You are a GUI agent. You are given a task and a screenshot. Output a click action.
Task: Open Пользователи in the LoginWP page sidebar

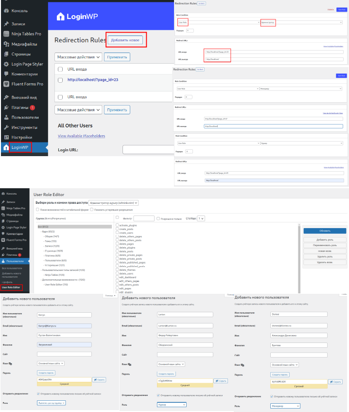25,117
